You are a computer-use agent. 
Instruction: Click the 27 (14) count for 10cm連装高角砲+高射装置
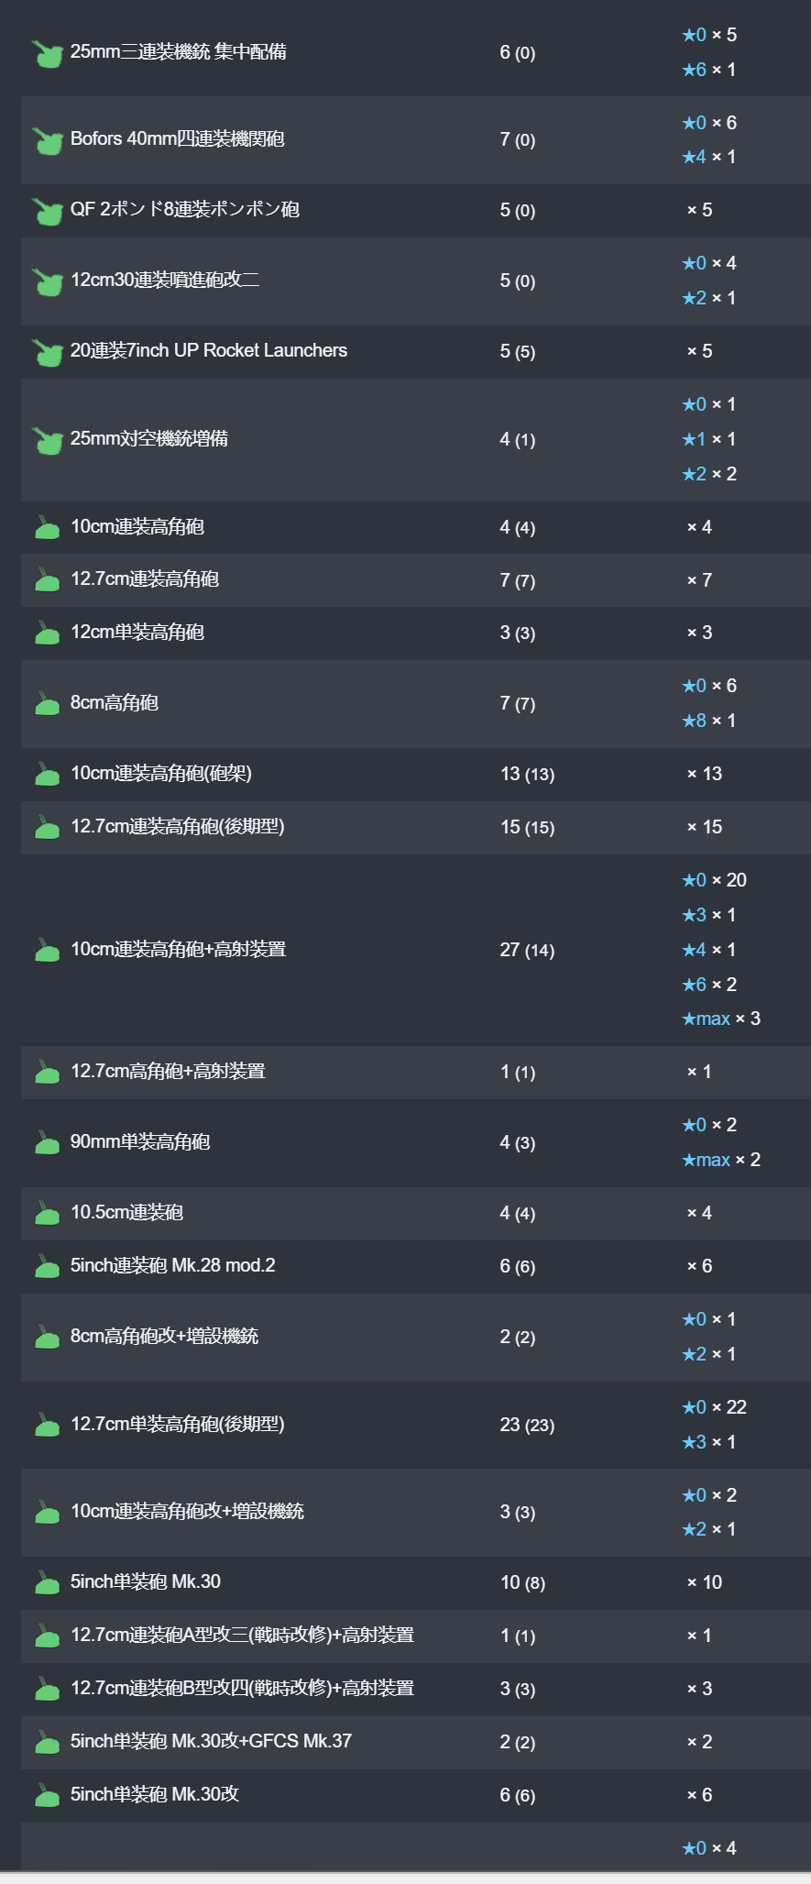tap(527, 950)
